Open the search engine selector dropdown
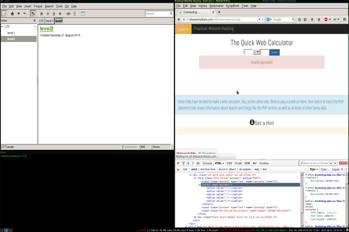Viewport: 349px width, 232px height. pos(269,19)
